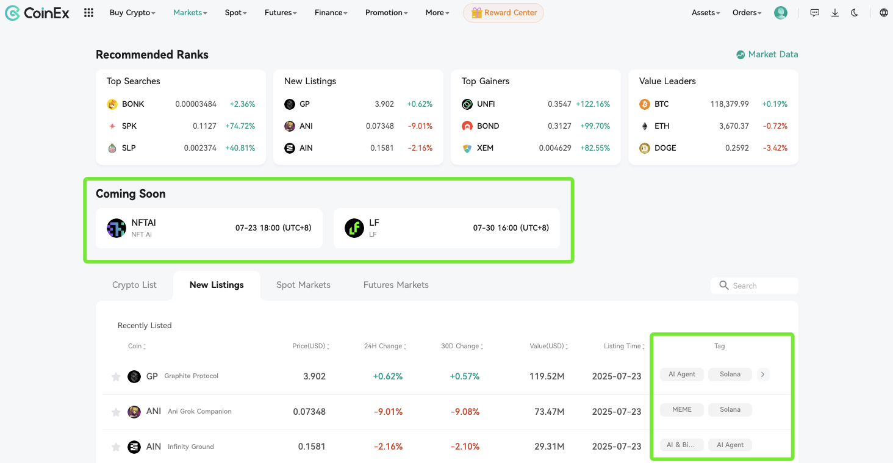This screenshot has width=893, height=463.
Task: Open the app download icon
Action: (x=835, y=13)
